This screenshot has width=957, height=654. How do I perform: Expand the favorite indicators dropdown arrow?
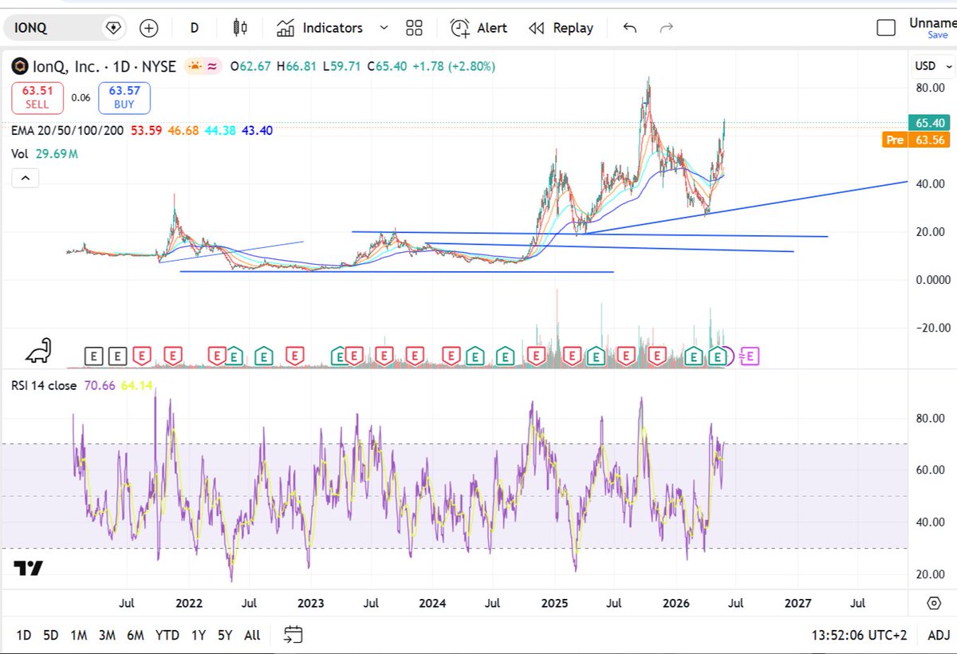(384, 28)
